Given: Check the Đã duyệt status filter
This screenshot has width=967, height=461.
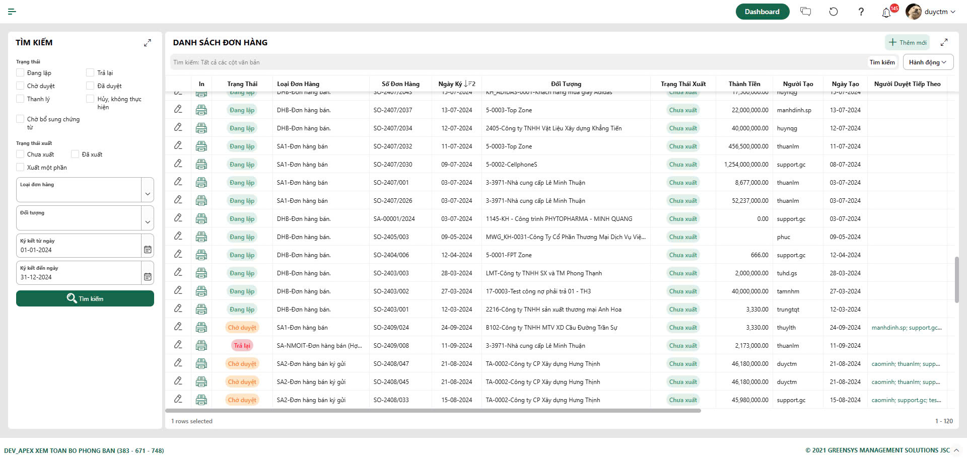Looking at the screenshot, I should pyautogui.click(x=90, y=86).
